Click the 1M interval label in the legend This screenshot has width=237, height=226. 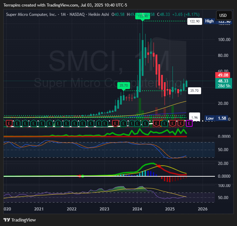[x=63, y=14]
